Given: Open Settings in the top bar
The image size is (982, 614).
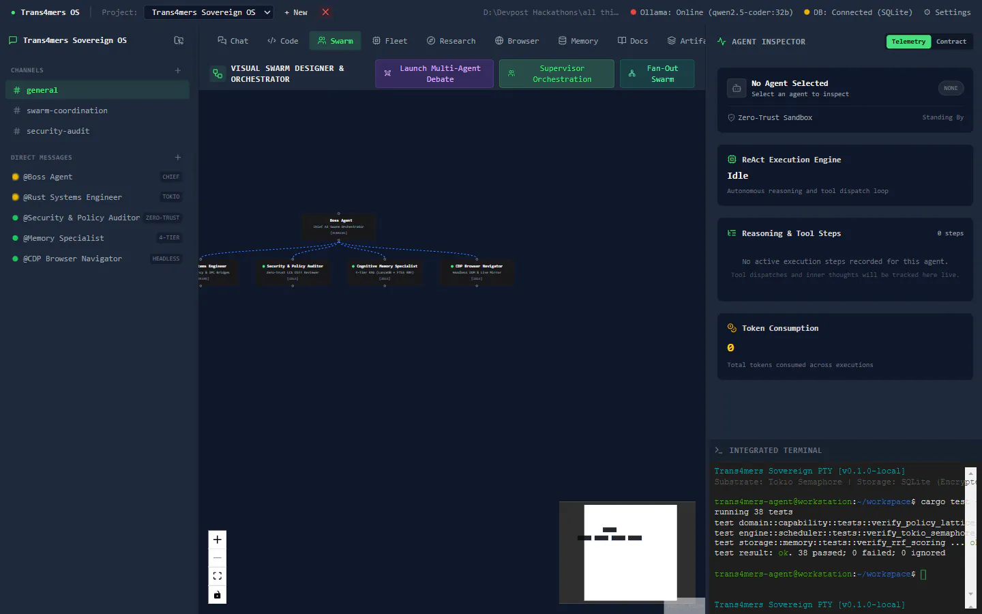Looking at the screenshot, I should [947, 12].
